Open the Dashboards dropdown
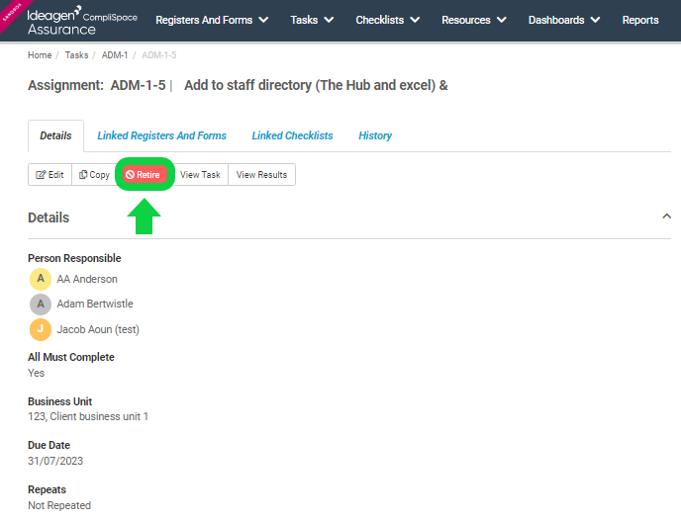The image size is (681, 524). pos(564,20)
